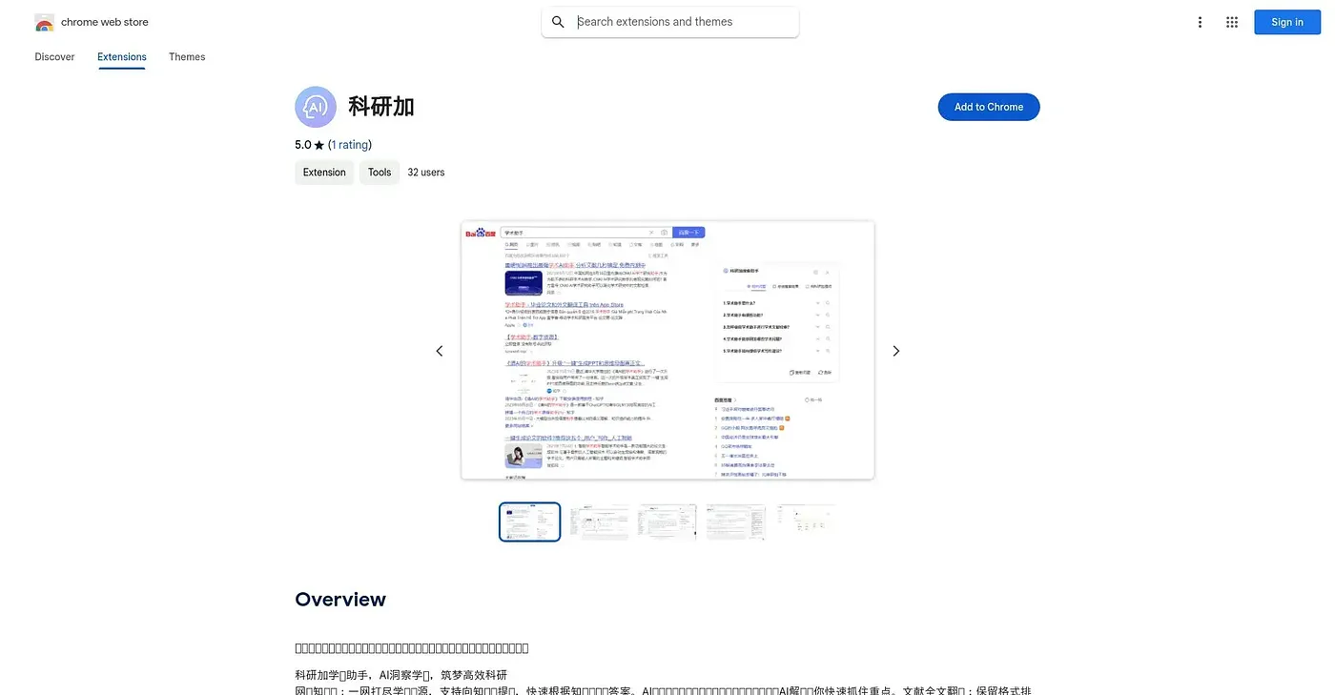Show previous screenshot with left arrow
This screenshot has width=1335, height=695.
point(440,351)
